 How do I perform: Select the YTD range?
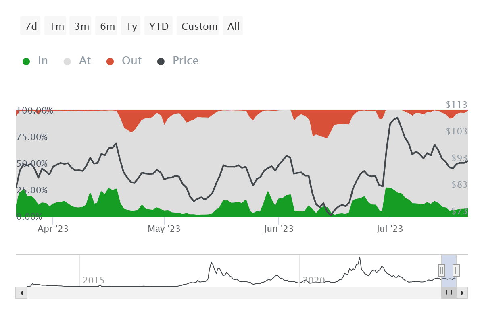coord(159,26)
